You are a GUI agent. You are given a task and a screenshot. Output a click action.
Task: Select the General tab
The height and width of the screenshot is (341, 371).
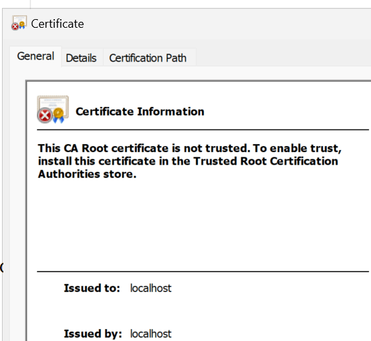tap(36, 56)
